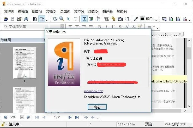
Task: Select page 1 thumbnail
Action: point(24,63)
